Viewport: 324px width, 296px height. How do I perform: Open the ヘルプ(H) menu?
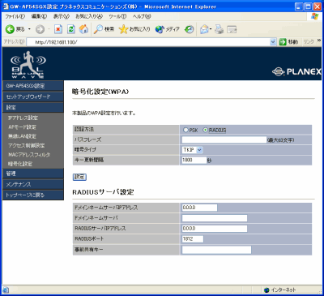tap(142, 16)
